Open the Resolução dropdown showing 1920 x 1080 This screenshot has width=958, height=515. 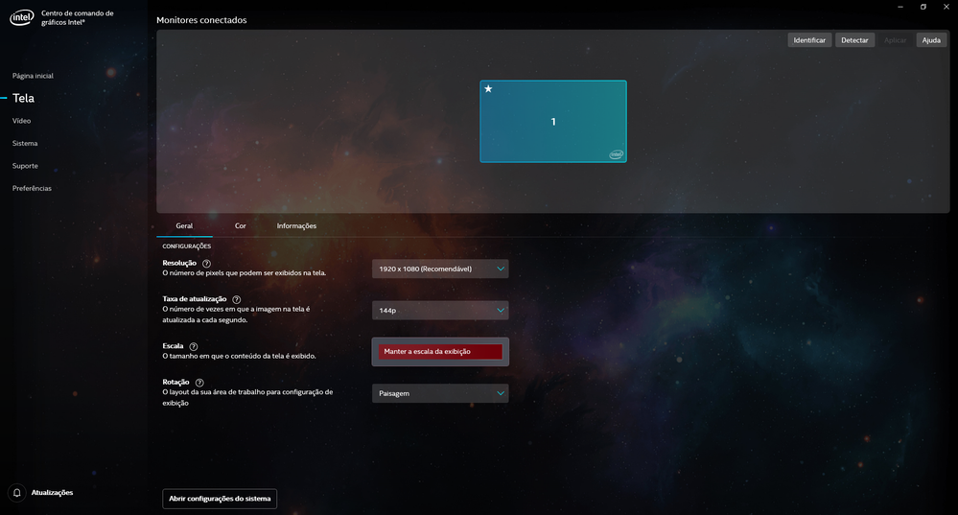(x=440, y=269)
